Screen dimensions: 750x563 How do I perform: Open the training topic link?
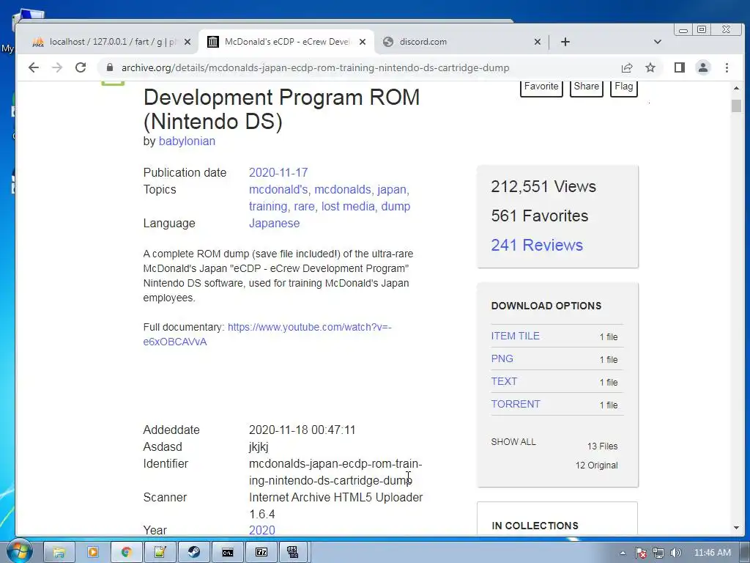[267, 206]
